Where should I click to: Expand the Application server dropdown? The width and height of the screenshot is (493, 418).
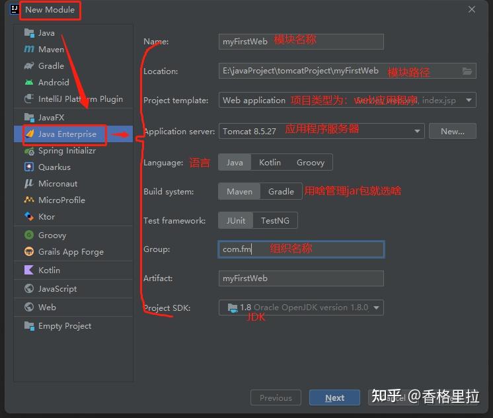[417, 131]
